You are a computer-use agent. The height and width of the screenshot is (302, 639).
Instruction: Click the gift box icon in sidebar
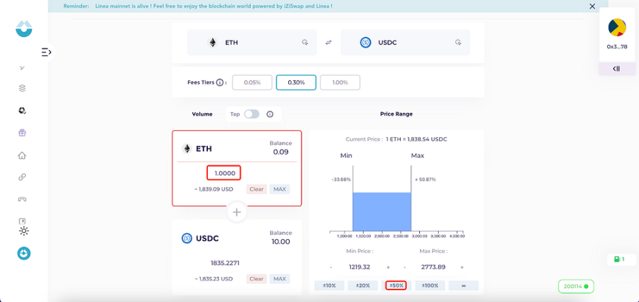[x=22, y=133]
